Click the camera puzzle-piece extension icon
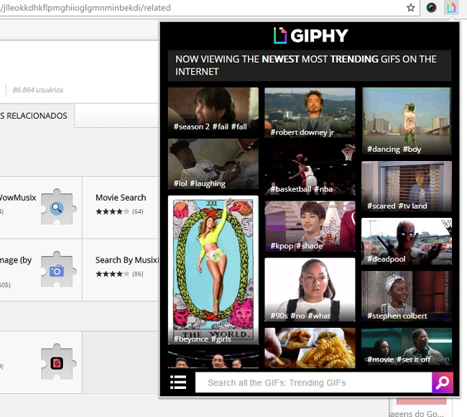This screenshot has width=467, height=417. pos(58,270)
